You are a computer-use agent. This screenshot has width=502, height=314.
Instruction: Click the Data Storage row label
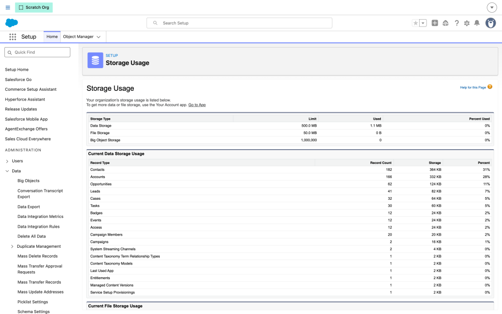(x=101, y=126)
